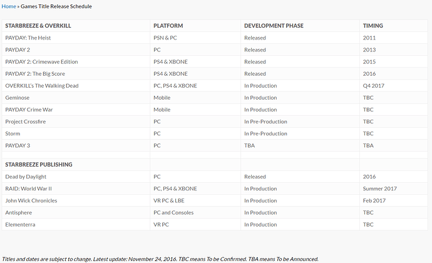Viewport: 432px width, 263px height.
Task: Click the STARBREEZE PUBLISHING section header
Action: (x=39, y=165)
